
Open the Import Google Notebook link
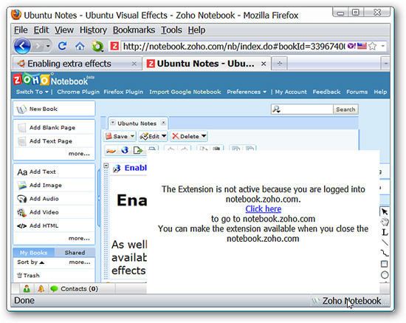coord(185,92)
